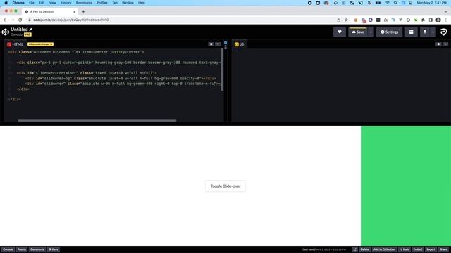Screen dimensions: 451x253
Task: Click the Embed button in footer
Action: point(418,249)
